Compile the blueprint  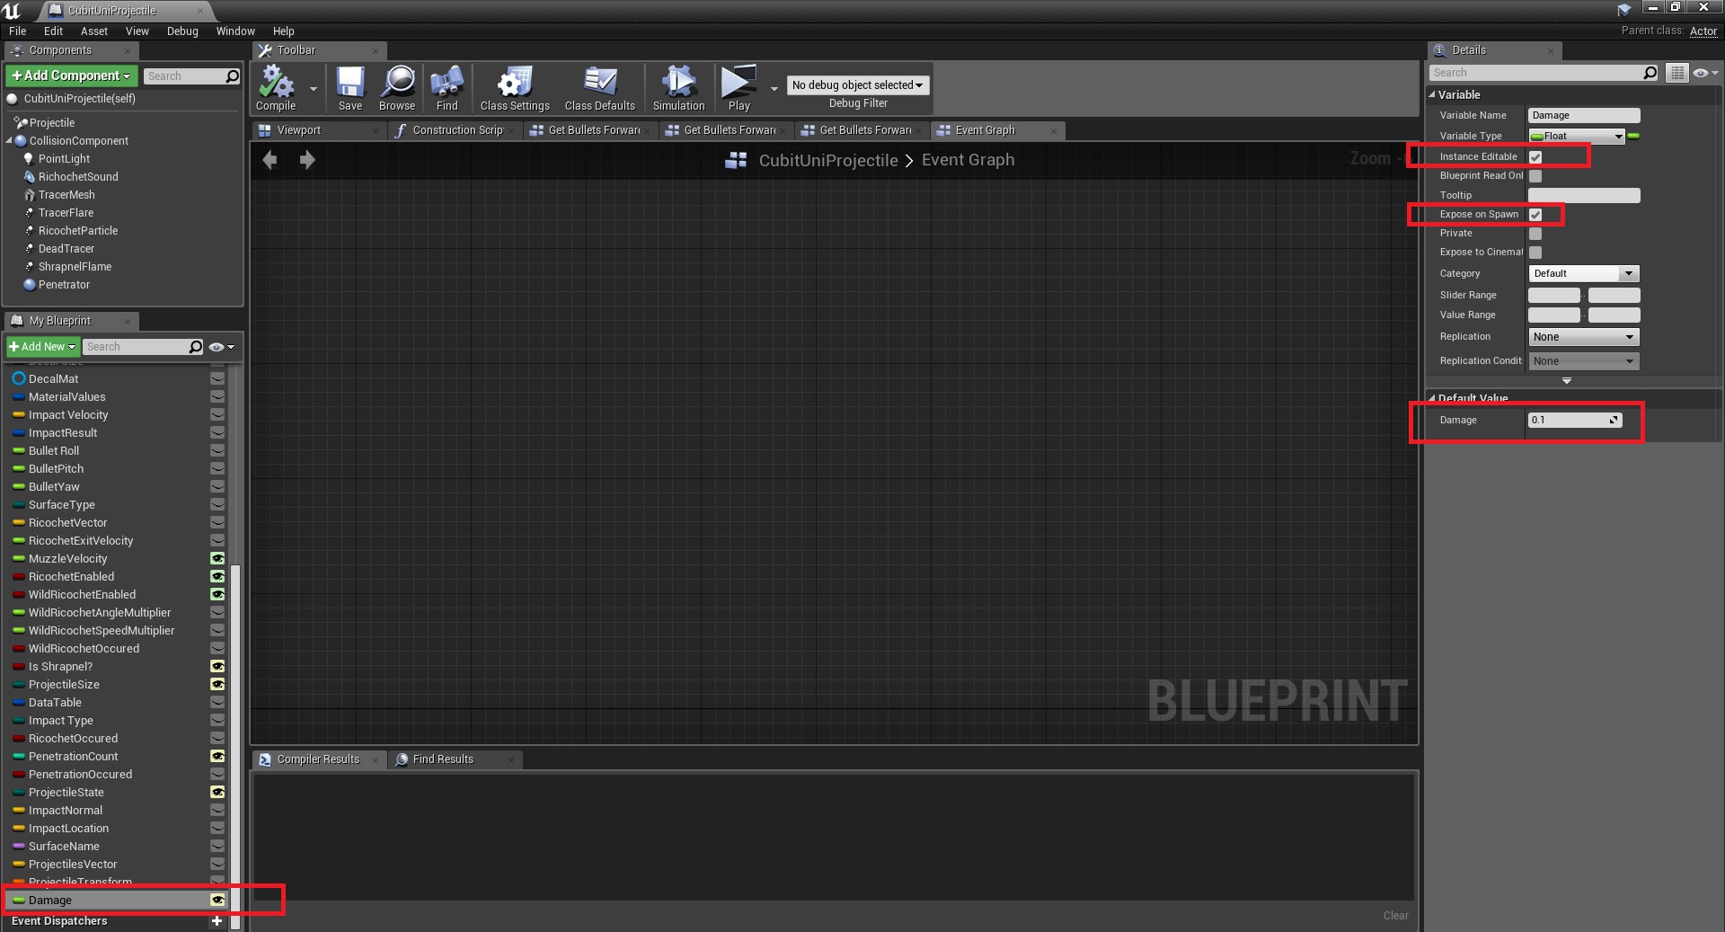click(x=274, y=87)
